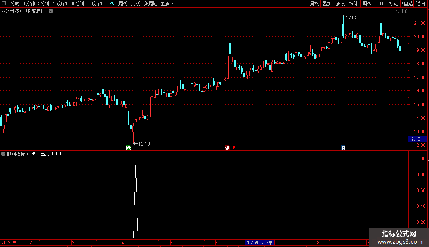Screen dimensions: 429x247
Task: Open the 多股 multi-stock view
Action: pos(340,3)
